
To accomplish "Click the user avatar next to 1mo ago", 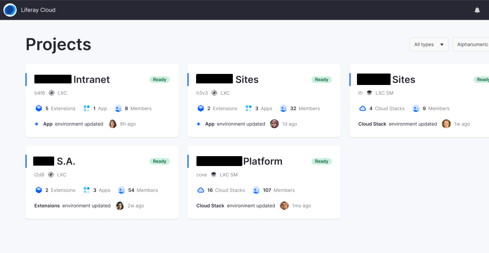I will [284, 206].
